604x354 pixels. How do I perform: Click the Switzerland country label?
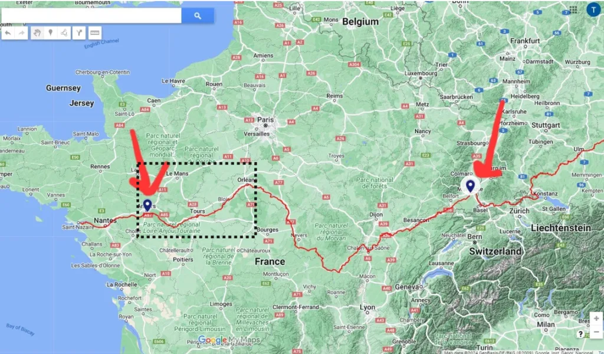[495, 251]
